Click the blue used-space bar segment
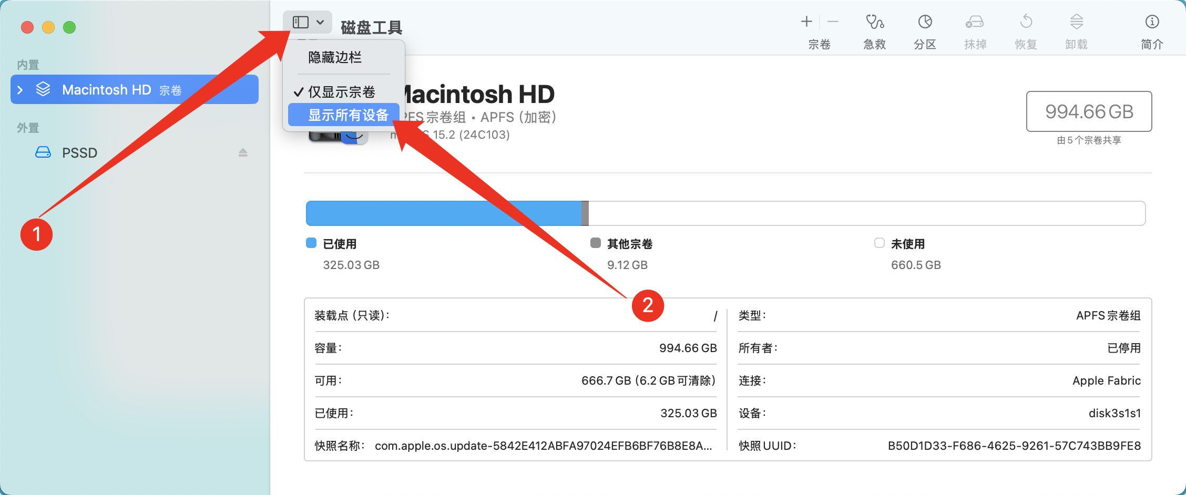The height and width of the screenshot is (495, 1186). click(443, 213)
